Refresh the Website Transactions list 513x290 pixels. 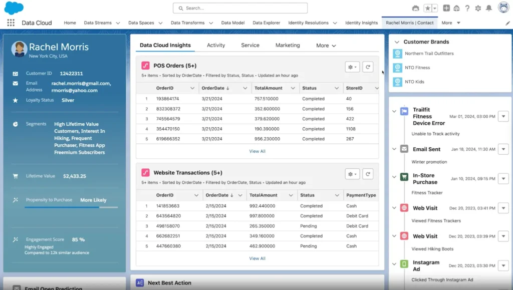pyautogui.click(x=368, y=174)
